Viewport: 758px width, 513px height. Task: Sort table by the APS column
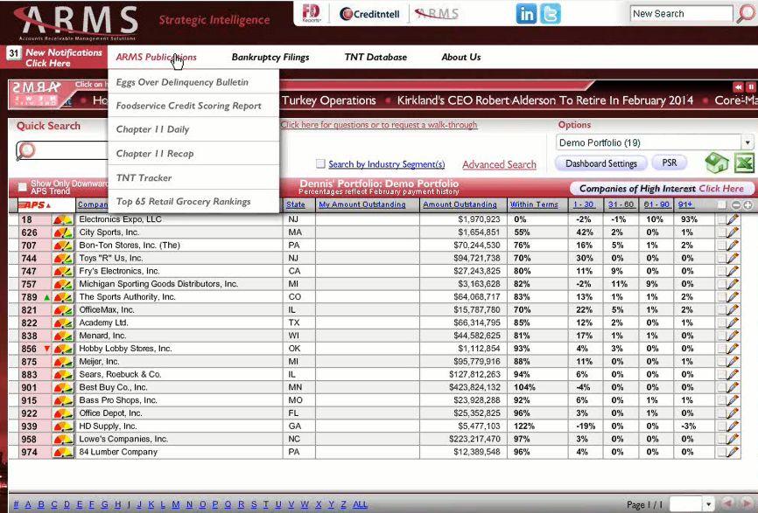(x=34, y=205)
